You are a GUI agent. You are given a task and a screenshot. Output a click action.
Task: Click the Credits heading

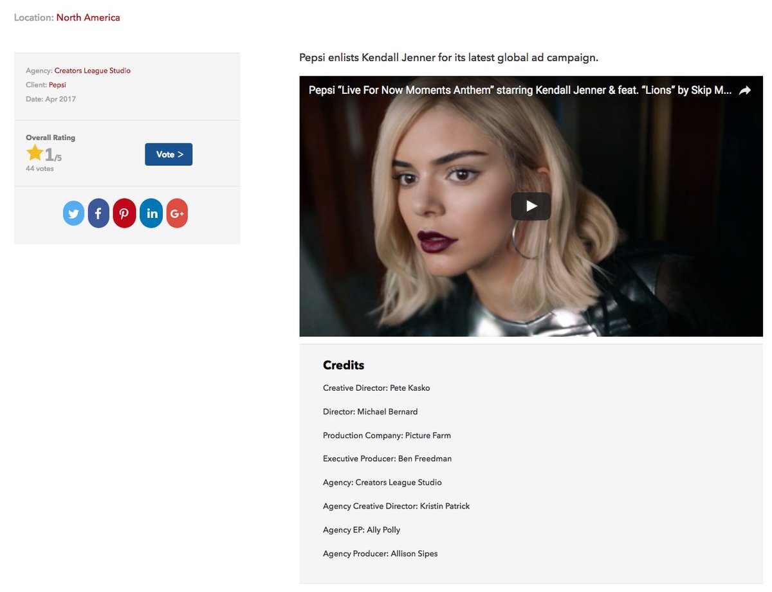pyautogui.click(x=344, y=365)
